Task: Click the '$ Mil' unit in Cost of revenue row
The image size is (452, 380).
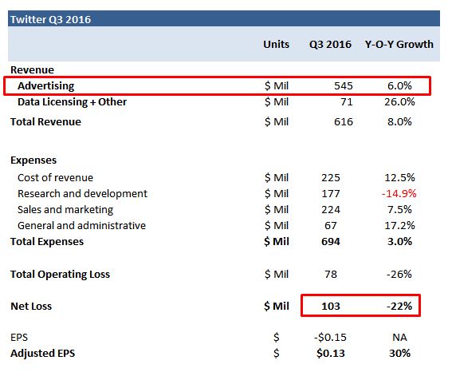Action: click(x=277, y=177)
